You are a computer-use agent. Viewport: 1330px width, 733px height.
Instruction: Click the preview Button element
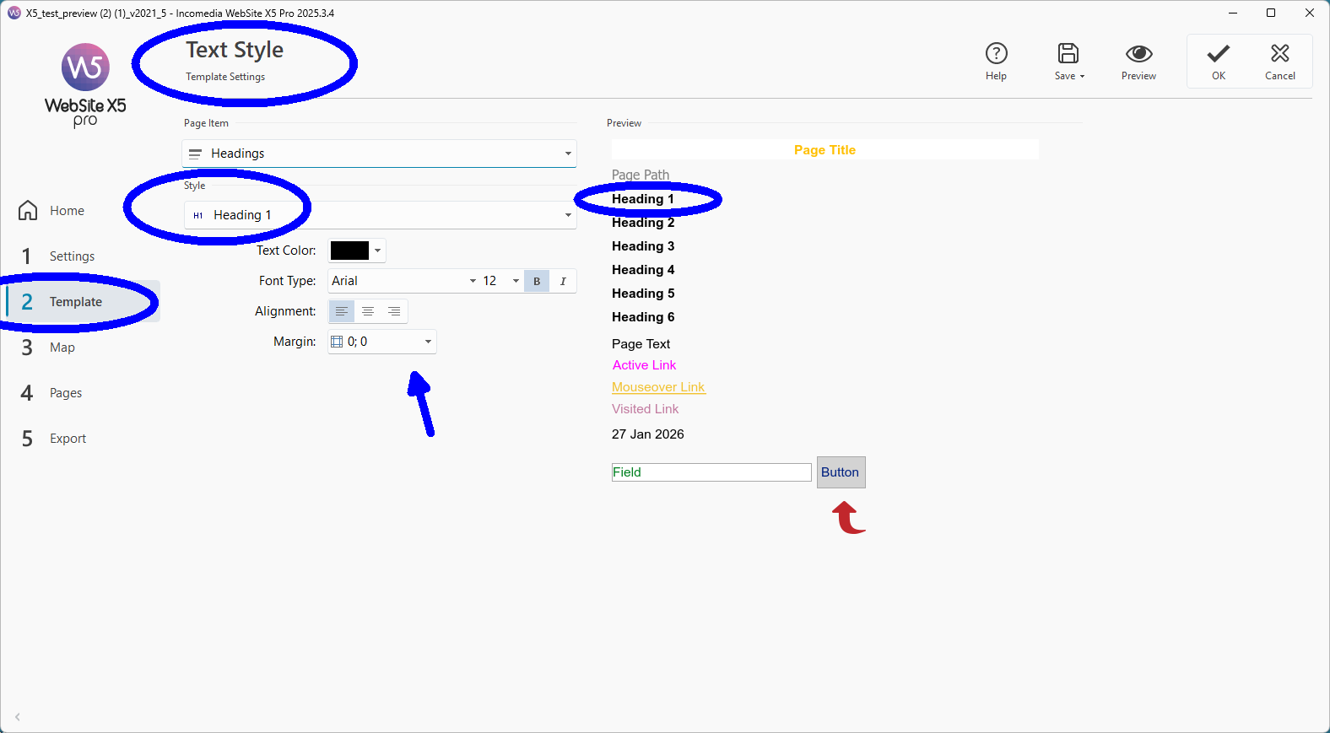click(841, 472)
